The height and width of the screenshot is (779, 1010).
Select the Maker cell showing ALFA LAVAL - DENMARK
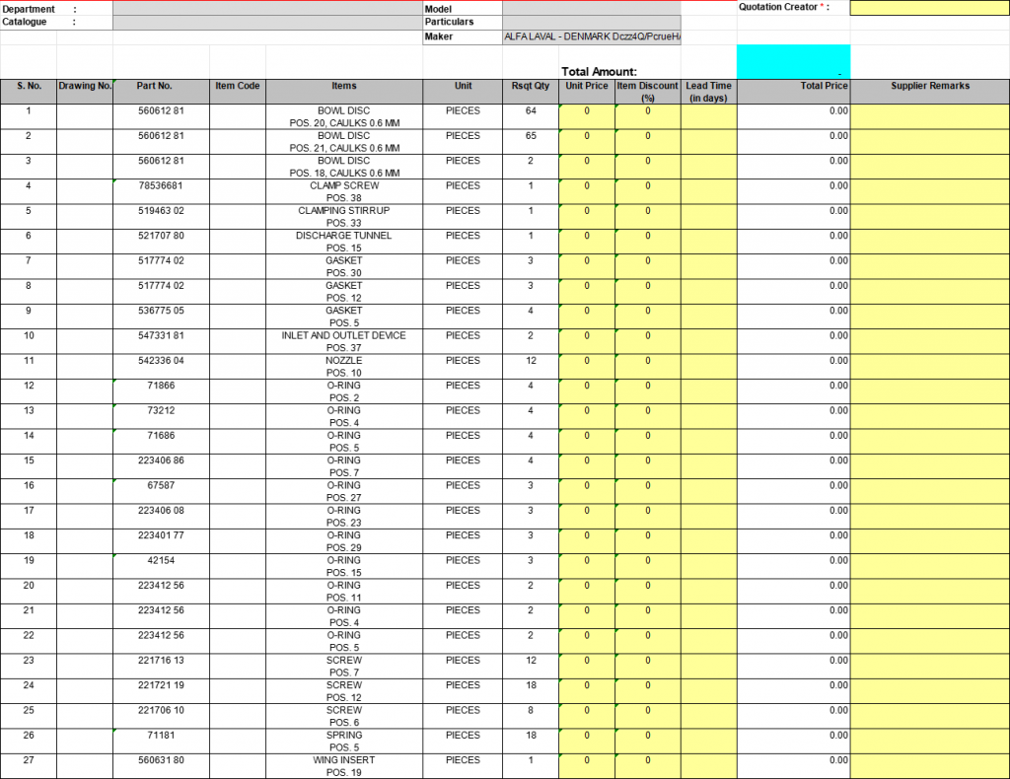click(x=591, y=36)
